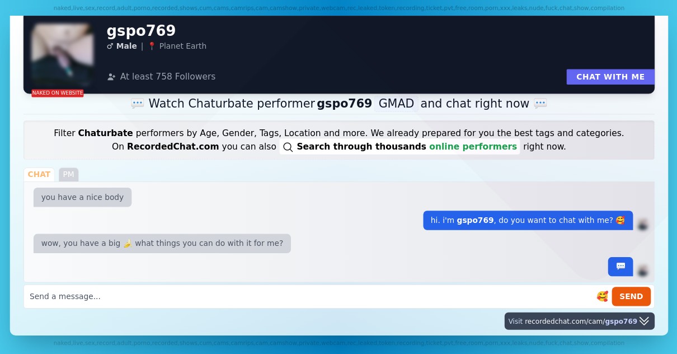Screen dimensions: 677x354
Task: Click the avatar beside the blue greeting message
Action: [x=643, y=225]
